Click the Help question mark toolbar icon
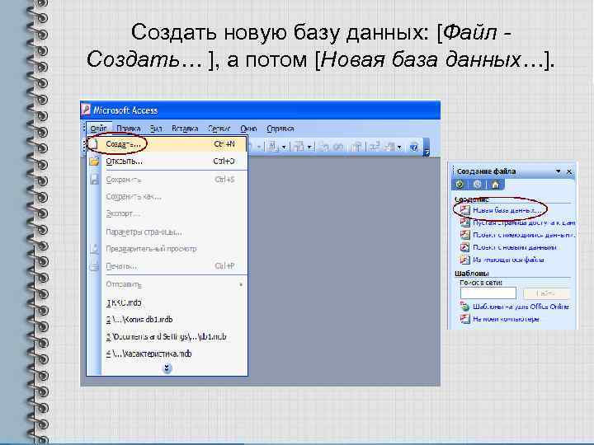This screenshot has width=594, height=445. pyautogui.click(x=414, y=147)
